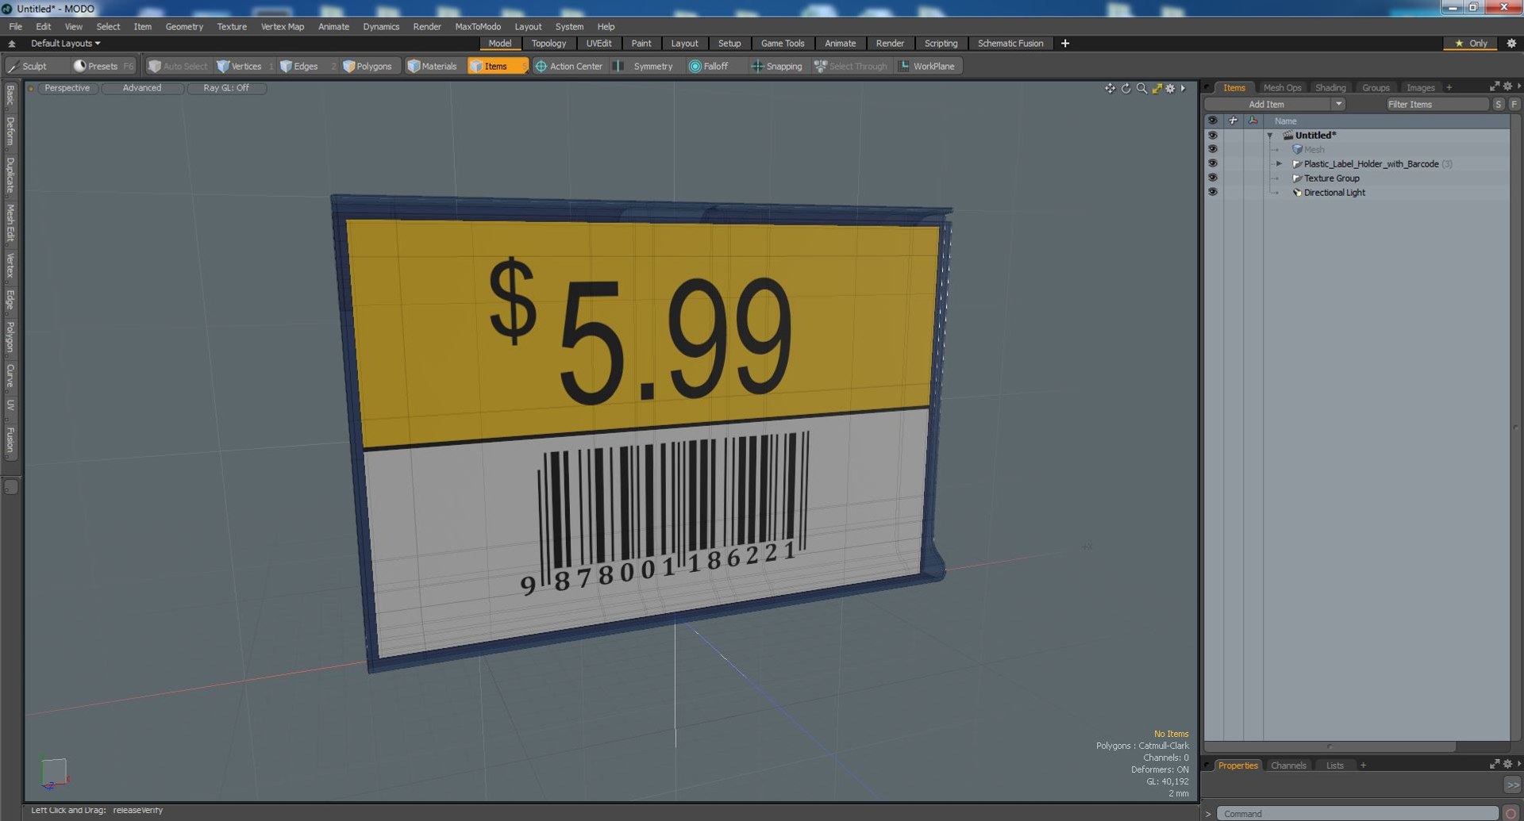Select the Directional Light item row
The width and height of the screenshot is (1524, 821).
(1357, 193)
